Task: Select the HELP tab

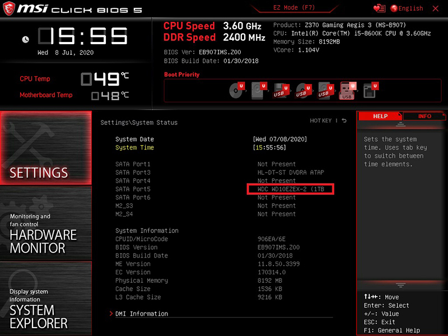Action: (x=380, y=116)
